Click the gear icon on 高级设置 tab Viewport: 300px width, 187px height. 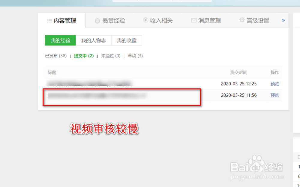[242, 20]
